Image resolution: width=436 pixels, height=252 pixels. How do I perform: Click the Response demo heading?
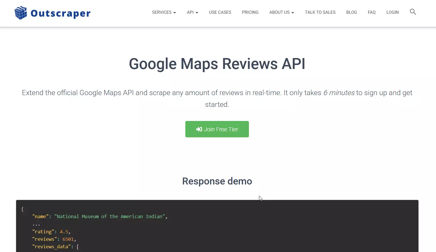click(x=217, y=181)
